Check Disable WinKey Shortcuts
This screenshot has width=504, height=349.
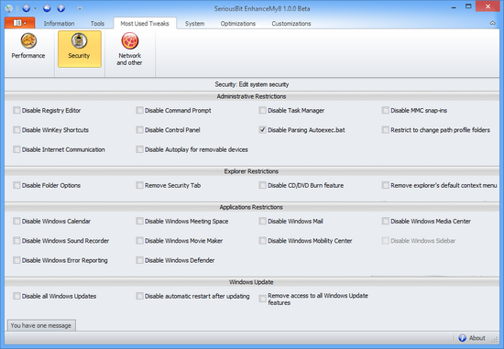point(16,130)
